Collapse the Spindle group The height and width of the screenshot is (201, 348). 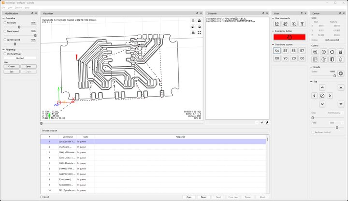click(311, 67)
